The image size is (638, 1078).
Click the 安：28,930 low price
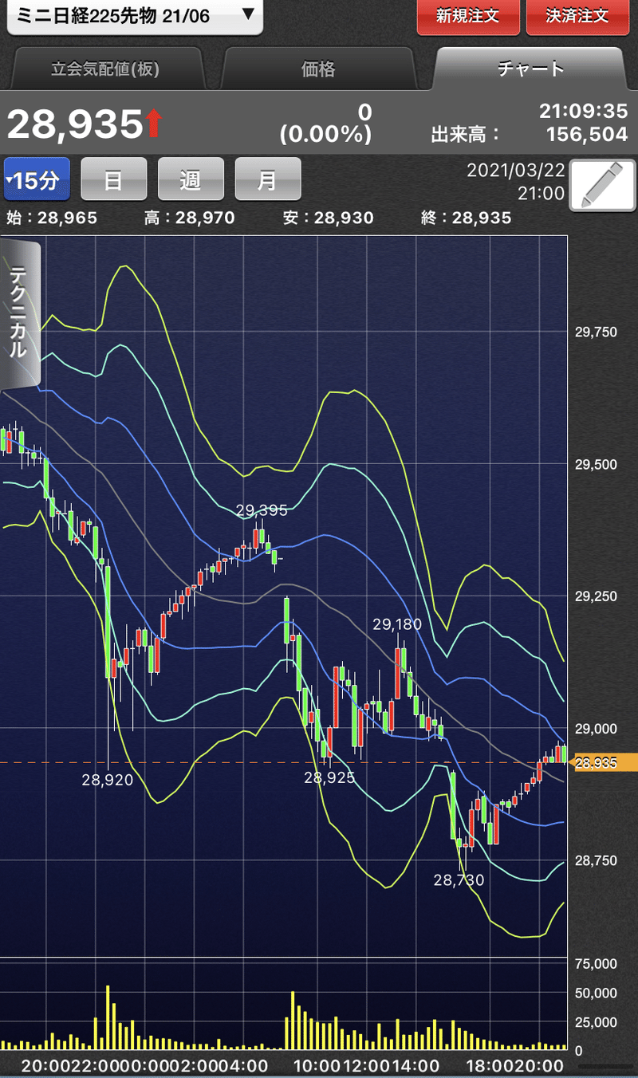[329, 218]
